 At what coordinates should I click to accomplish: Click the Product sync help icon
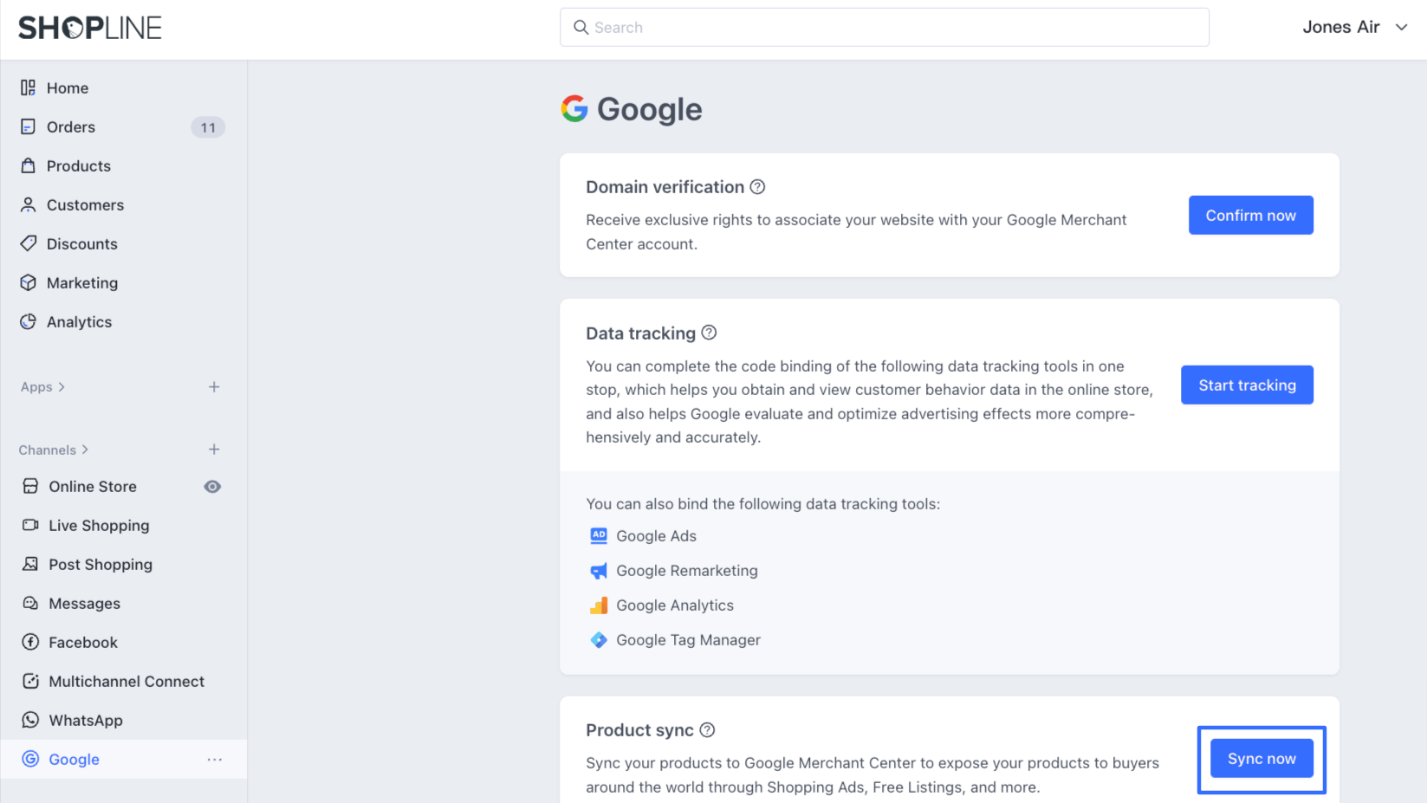pyautogui.click(x=707, y=730)
